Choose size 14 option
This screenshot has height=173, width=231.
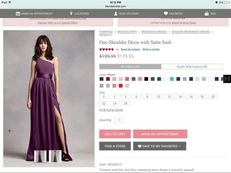(x=180, y=97)
